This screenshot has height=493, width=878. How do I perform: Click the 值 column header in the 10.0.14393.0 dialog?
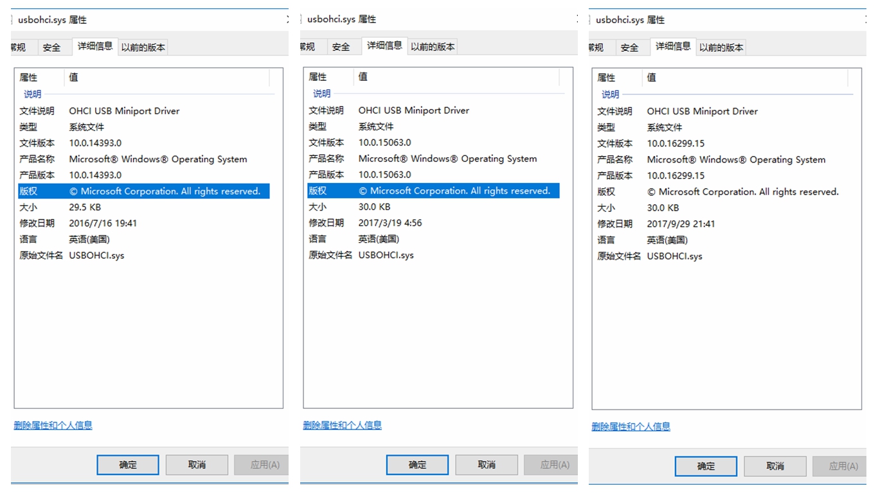167,77
